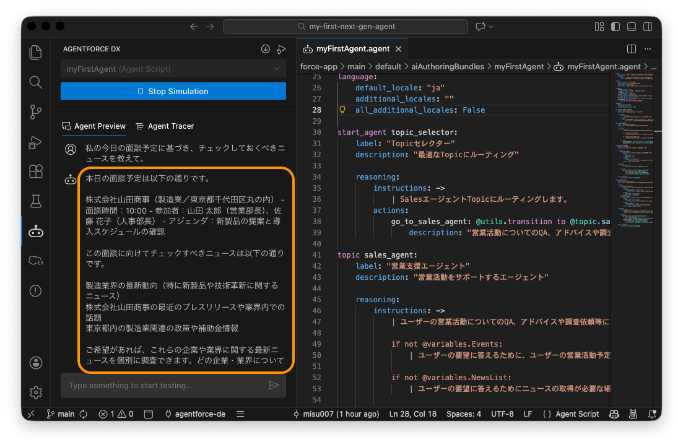Click the publish arrow icon in Agentforce DX header
The height and width of the screenshot is (447, 683).
281,50
